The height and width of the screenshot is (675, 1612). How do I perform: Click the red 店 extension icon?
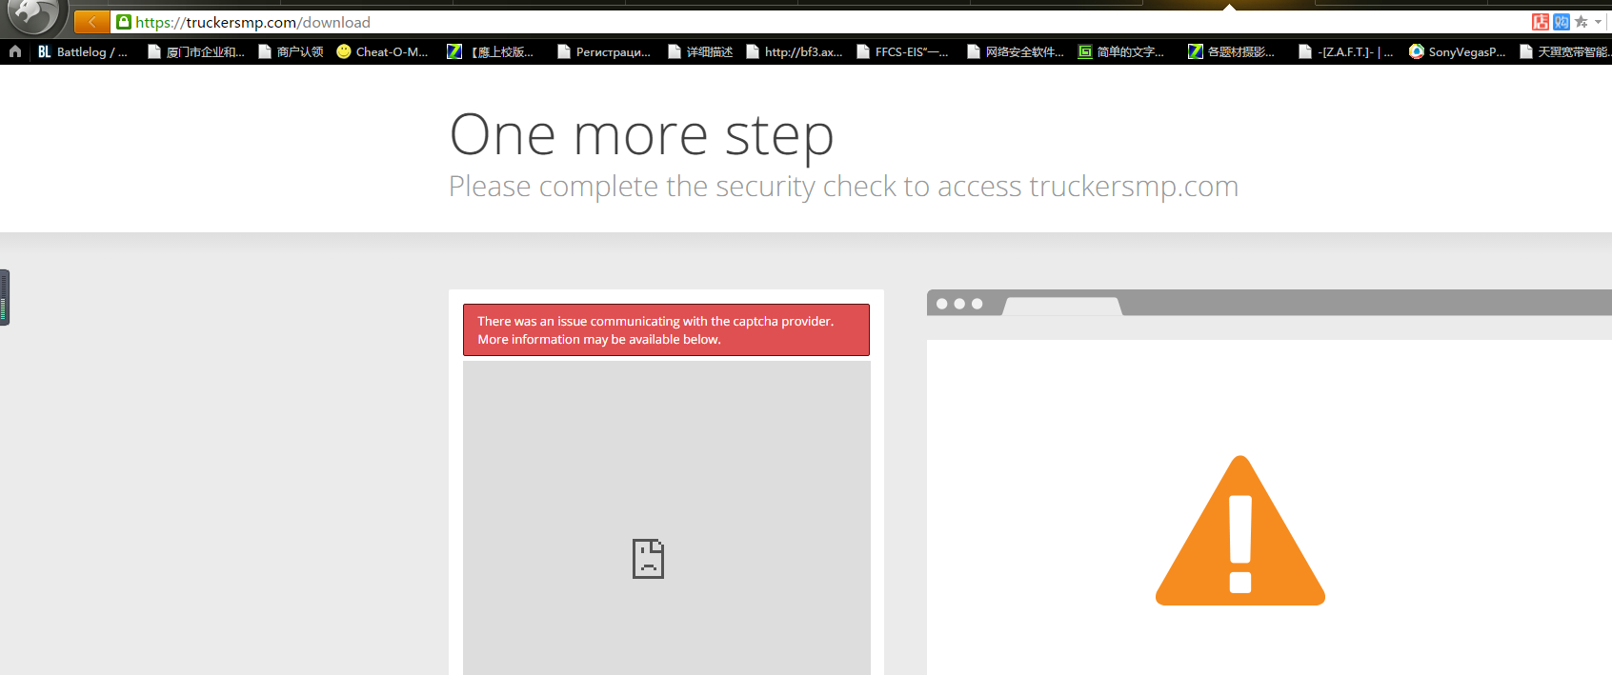(x=1541, y=22)
